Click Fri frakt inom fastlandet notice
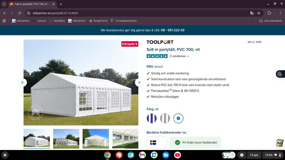This screenshot has width=285, height=160. pyautogui.click(x=196, y=143)
